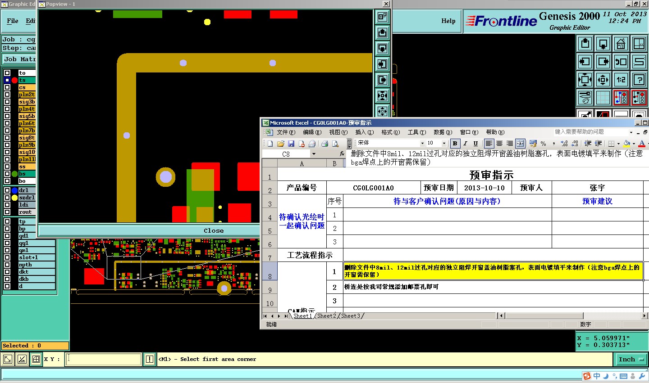Click the exclamation mark icon beside XY field
The height and width of the screenshot is (383, 649).
click(150, 359)
